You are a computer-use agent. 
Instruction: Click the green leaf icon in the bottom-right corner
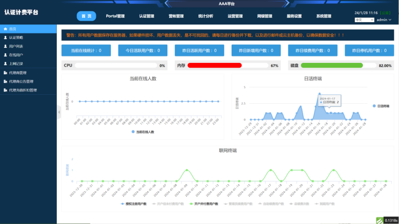[379, 221]
